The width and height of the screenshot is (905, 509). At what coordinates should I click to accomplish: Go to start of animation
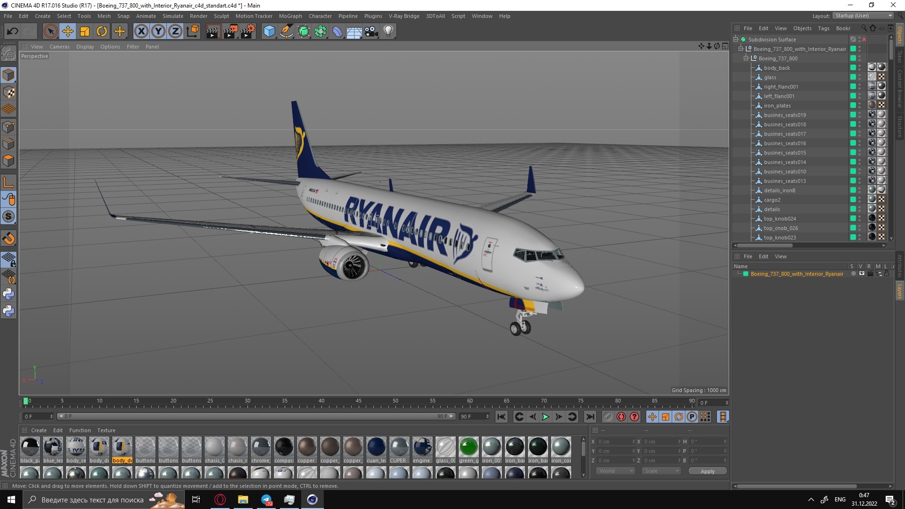(x=502, y=417)
